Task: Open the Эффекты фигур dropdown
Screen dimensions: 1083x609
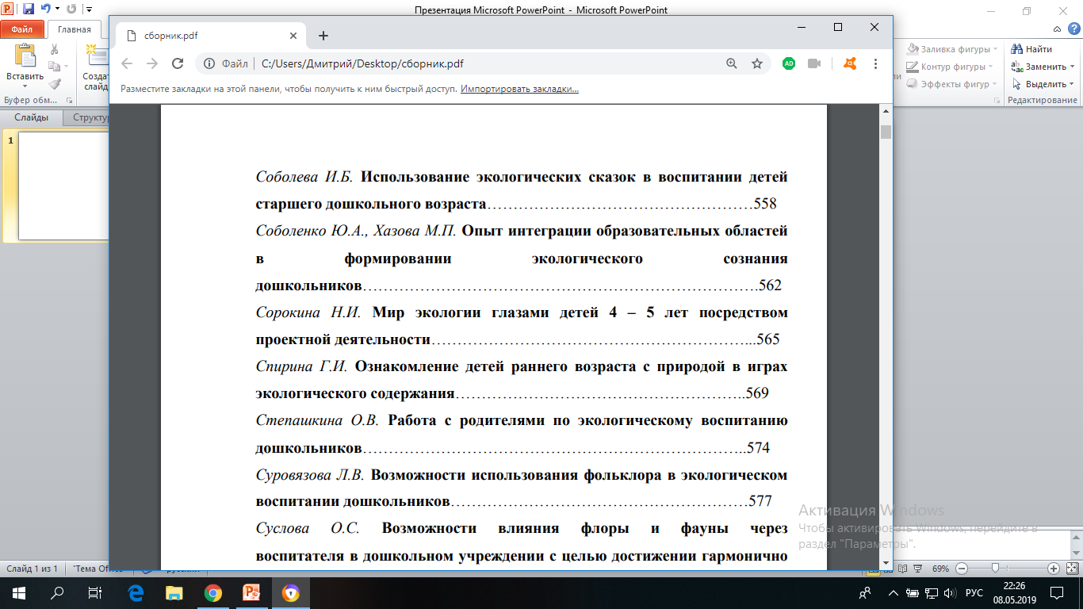Action: point(995,84)
